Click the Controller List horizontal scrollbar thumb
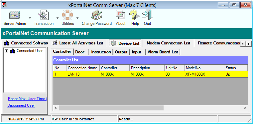The image size is (253, 124). point(111,108)
